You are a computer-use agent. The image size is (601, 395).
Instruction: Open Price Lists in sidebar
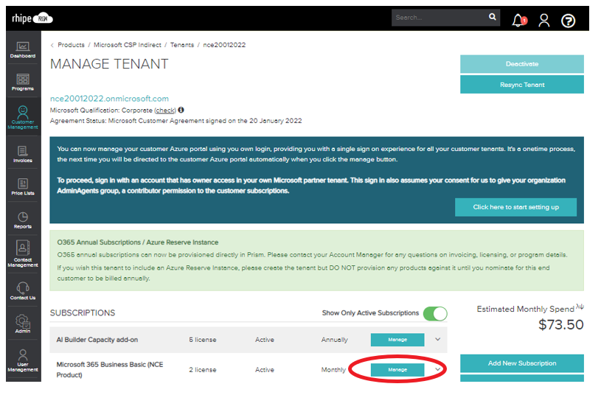pyautogui.click(x=23, y=187)
